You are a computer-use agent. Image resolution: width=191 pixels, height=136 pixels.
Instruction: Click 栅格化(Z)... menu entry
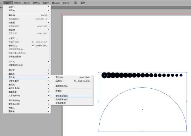click(14, 45)
